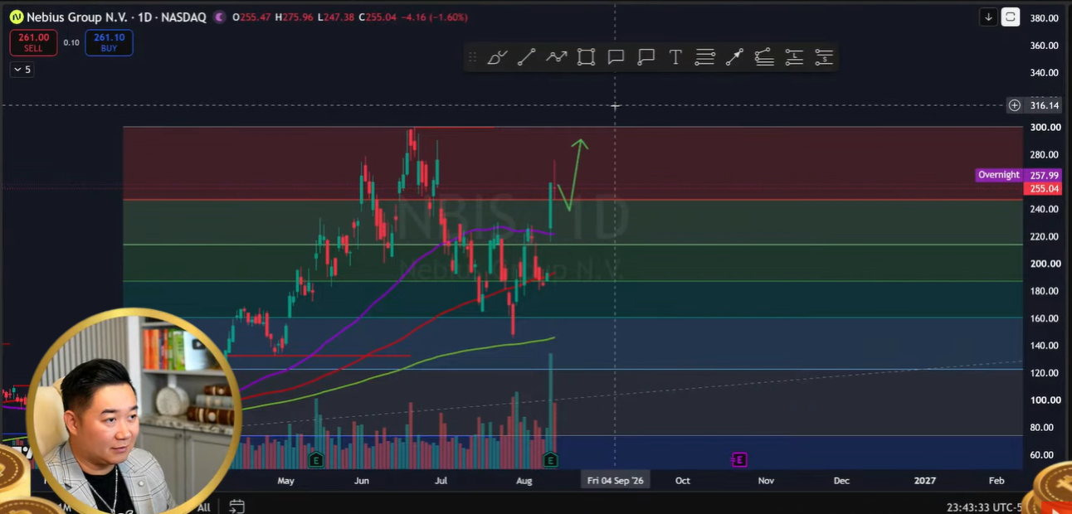
Task: Grab the drawing toolbar drag handle
Action: [x=472, y=57]
